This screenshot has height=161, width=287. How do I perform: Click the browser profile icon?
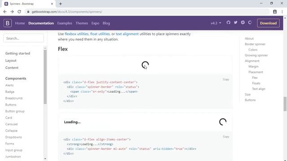(275, 12)
